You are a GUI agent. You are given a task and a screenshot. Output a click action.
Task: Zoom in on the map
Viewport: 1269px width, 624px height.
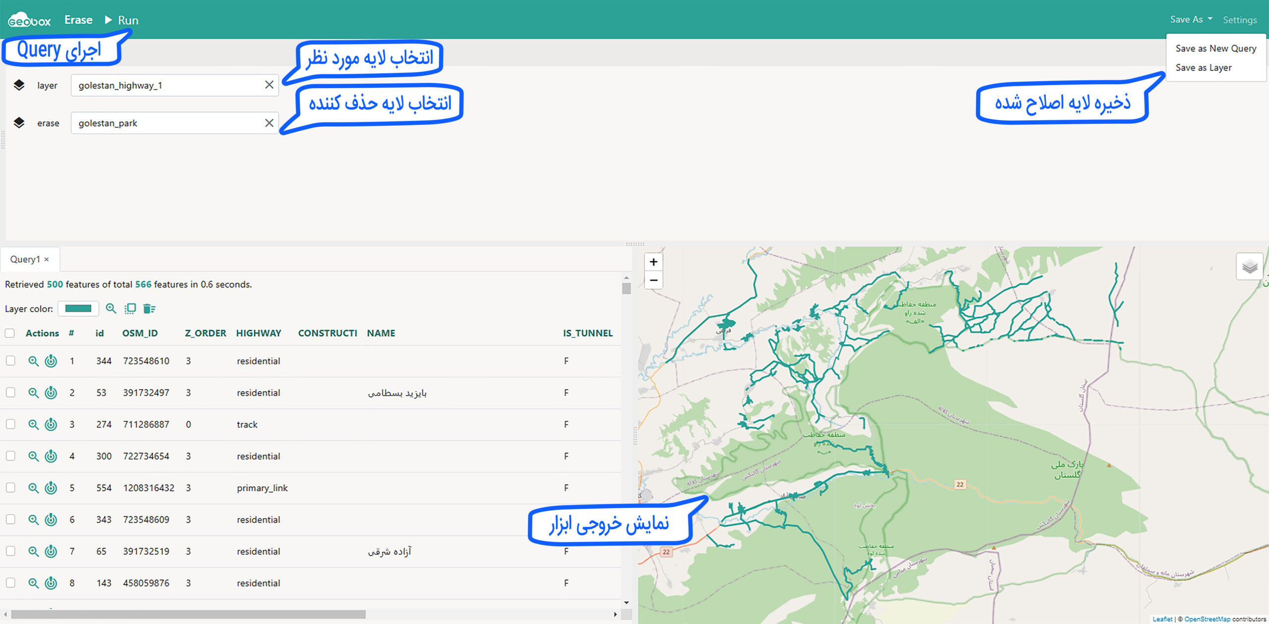(x=653, y=262)
